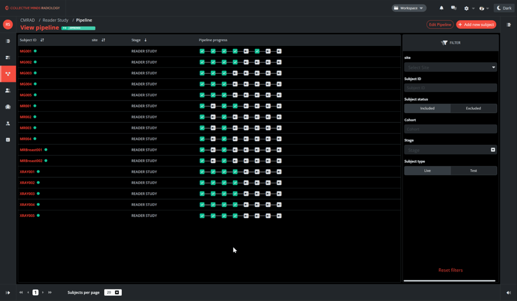This screenshot has height=301, width=517.
Task: Click second pipeline step of MR001
Action: 213,106
